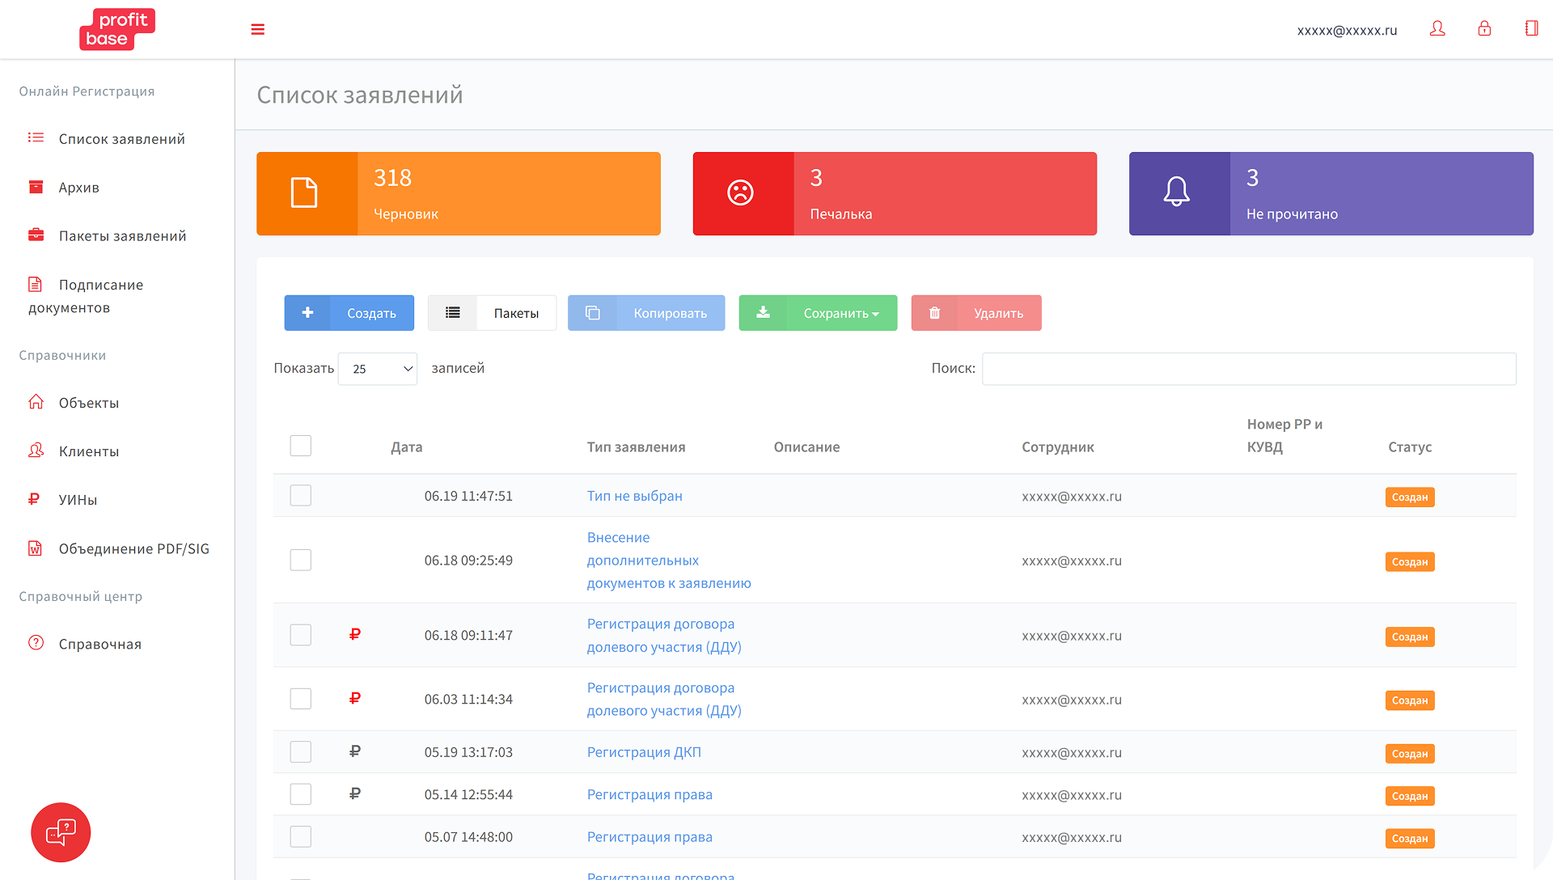Navigate to Клиенты
1553x880 pixels.
[89, 451]
